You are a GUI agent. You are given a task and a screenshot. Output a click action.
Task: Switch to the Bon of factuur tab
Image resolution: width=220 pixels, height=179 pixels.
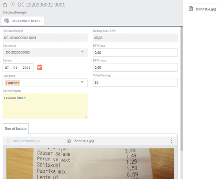click(16, 128)
